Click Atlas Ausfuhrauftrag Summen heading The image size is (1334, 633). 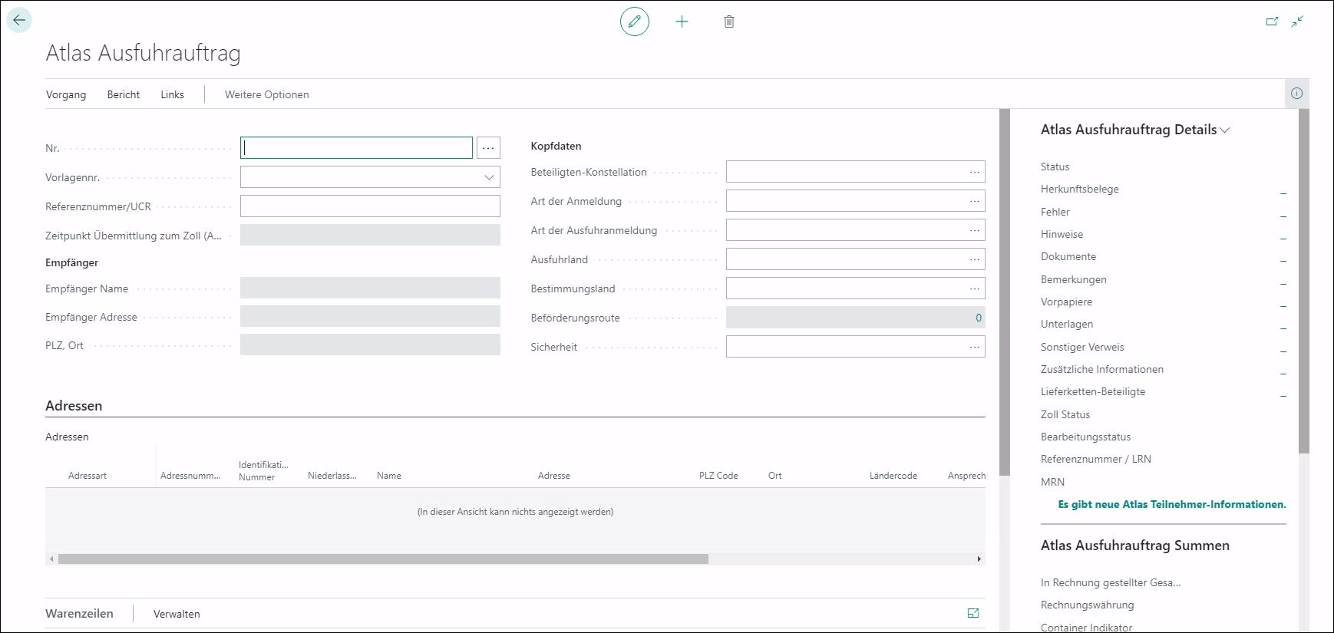[1135, 546]
